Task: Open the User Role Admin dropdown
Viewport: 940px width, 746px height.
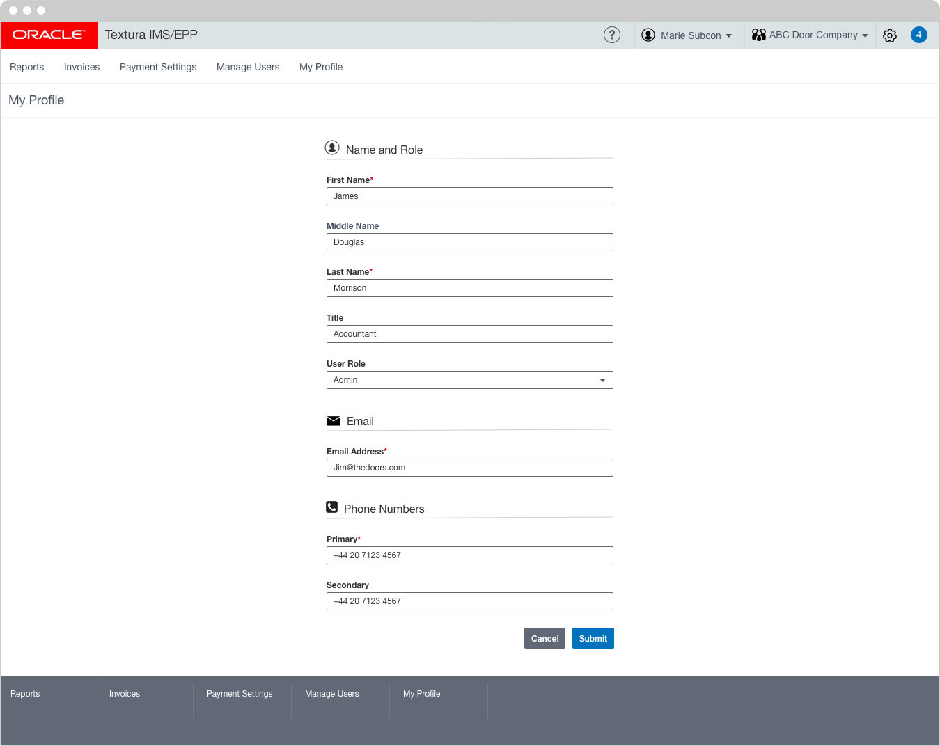Action: point(469,380)
